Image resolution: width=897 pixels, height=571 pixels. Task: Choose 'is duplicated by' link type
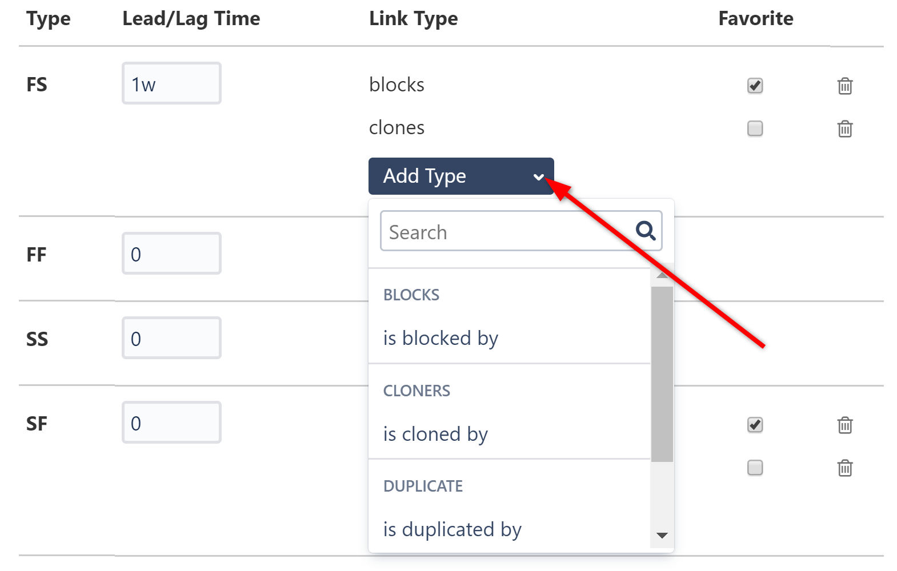point(452,529)
